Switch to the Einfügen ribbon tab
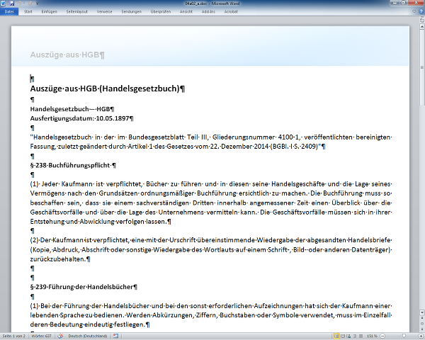 pos(50,12)
